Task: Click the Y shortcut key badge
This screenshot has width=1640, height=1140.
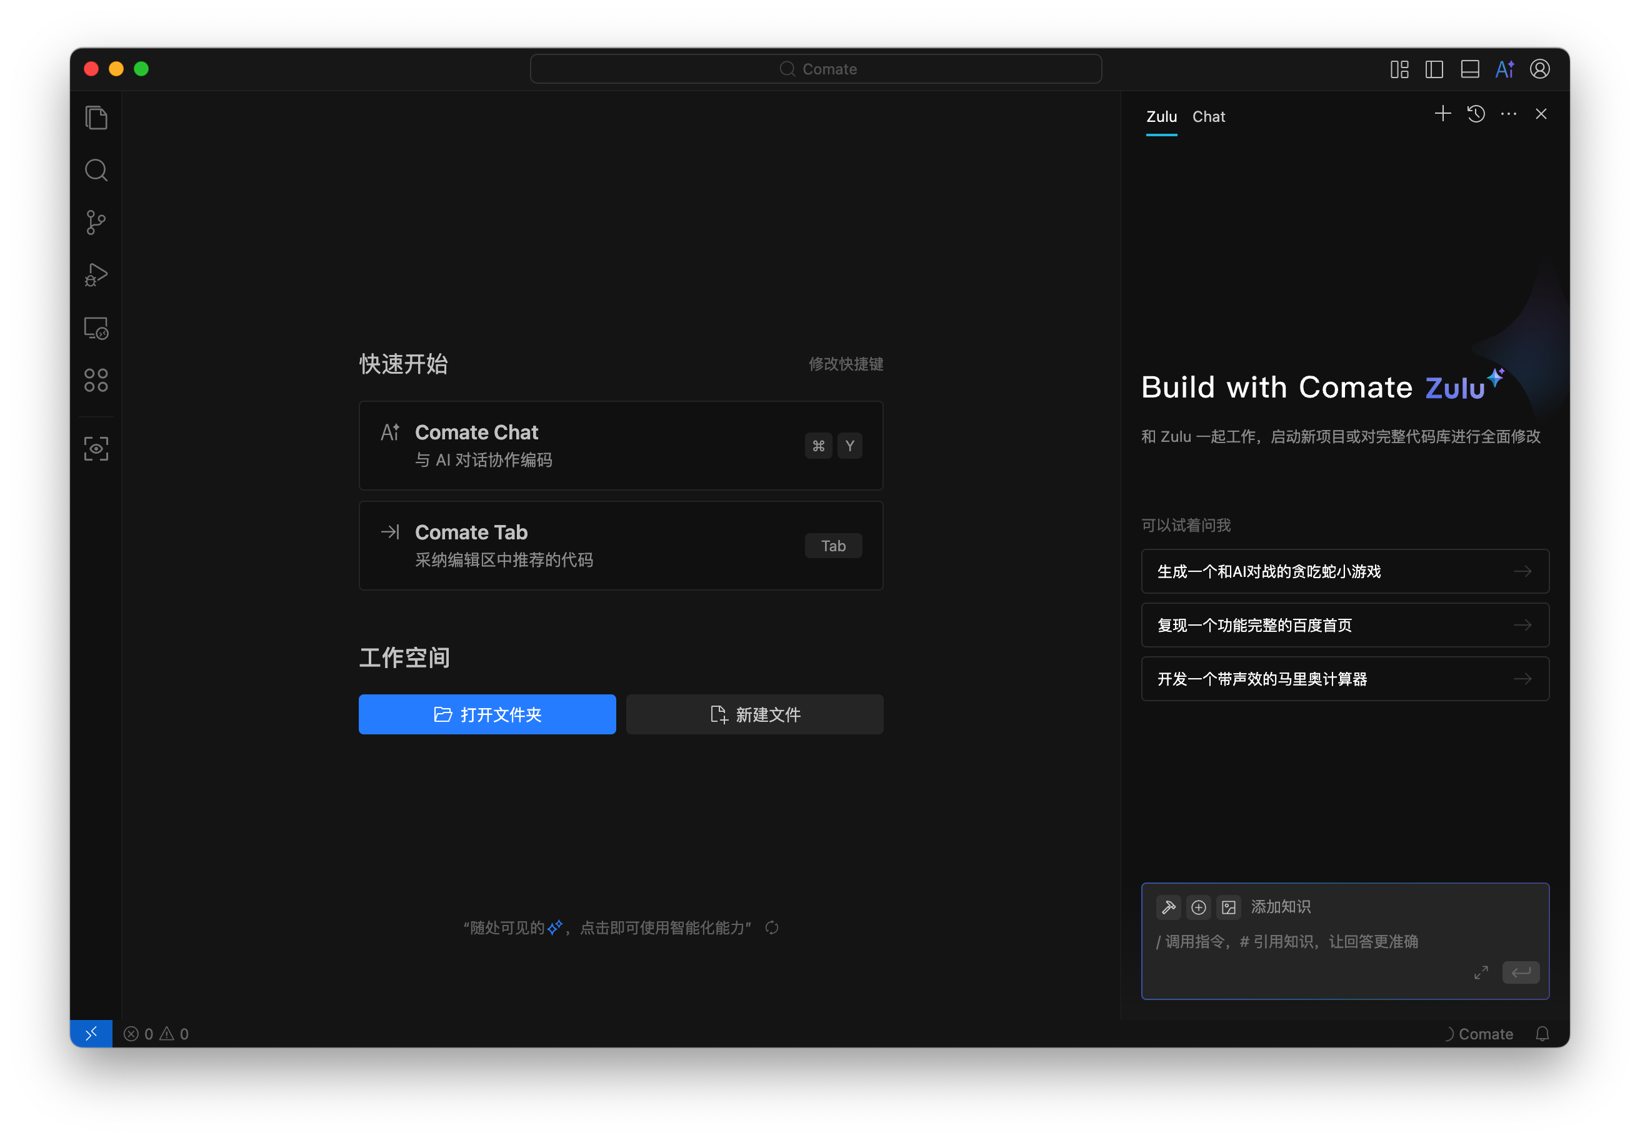Action: tap(849, 446)
